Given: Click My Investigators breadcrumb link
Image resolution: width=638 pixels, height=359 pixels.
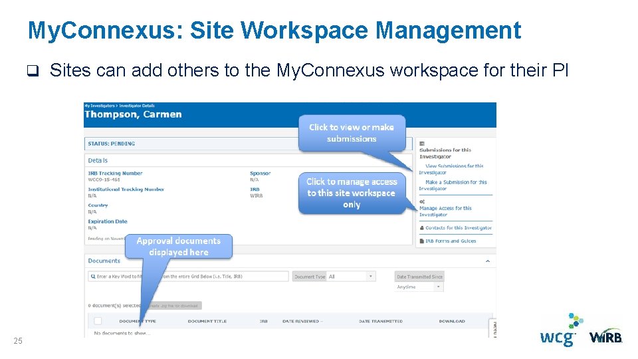Looking at the screenshot, I should (x=99, y=106).
